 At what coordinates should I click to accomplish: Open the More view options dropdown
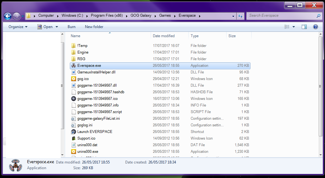tap(294, 27)
